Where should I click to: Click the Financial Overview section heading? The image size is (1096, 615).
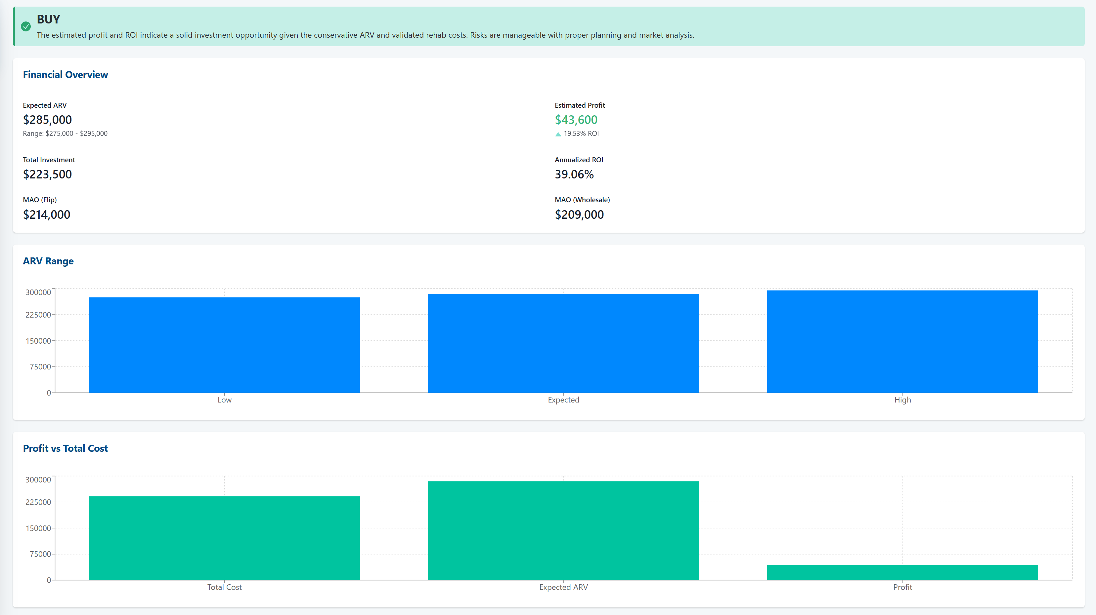[65, 74]
